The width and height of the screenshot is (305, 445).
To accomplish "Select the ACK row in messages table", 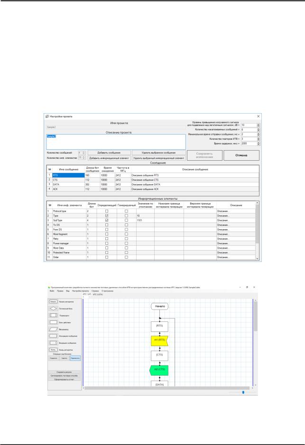I will pyautogui.click(x=153, y=189).
